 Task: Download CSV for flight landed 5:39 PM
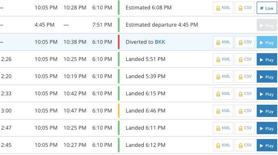pos(245,77)
